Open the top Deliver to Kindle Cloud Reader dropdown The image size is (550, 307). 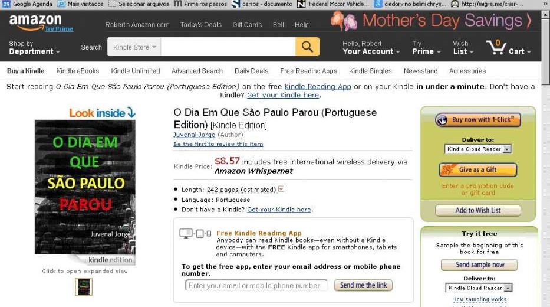point(477,149)
